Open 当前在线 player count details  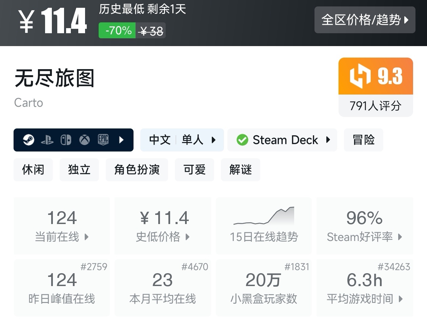point(62,226)
